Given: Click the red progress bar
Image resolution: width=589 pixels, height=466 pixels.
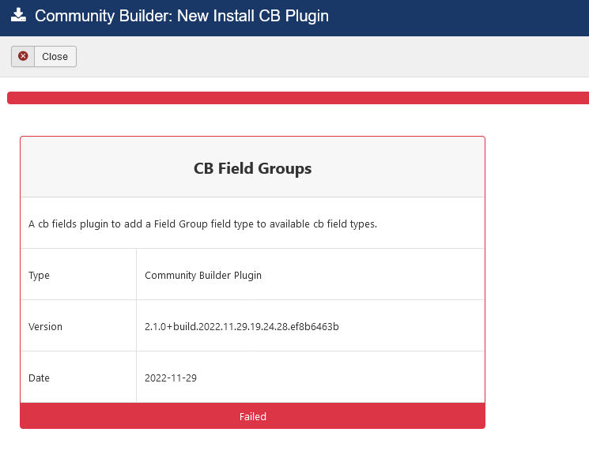Looking at the screenshot, I should (x=298, y=98).
